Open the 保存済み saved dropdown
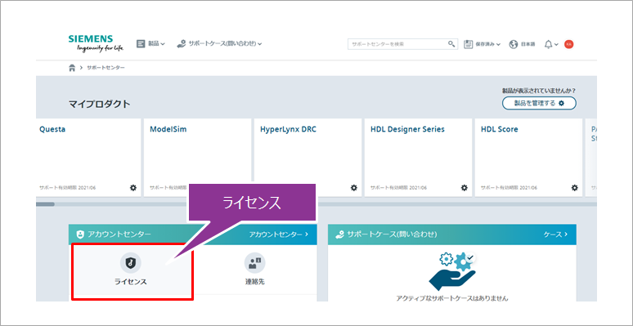This screenshot has height=326, width=633. click(x=483, y=44)
